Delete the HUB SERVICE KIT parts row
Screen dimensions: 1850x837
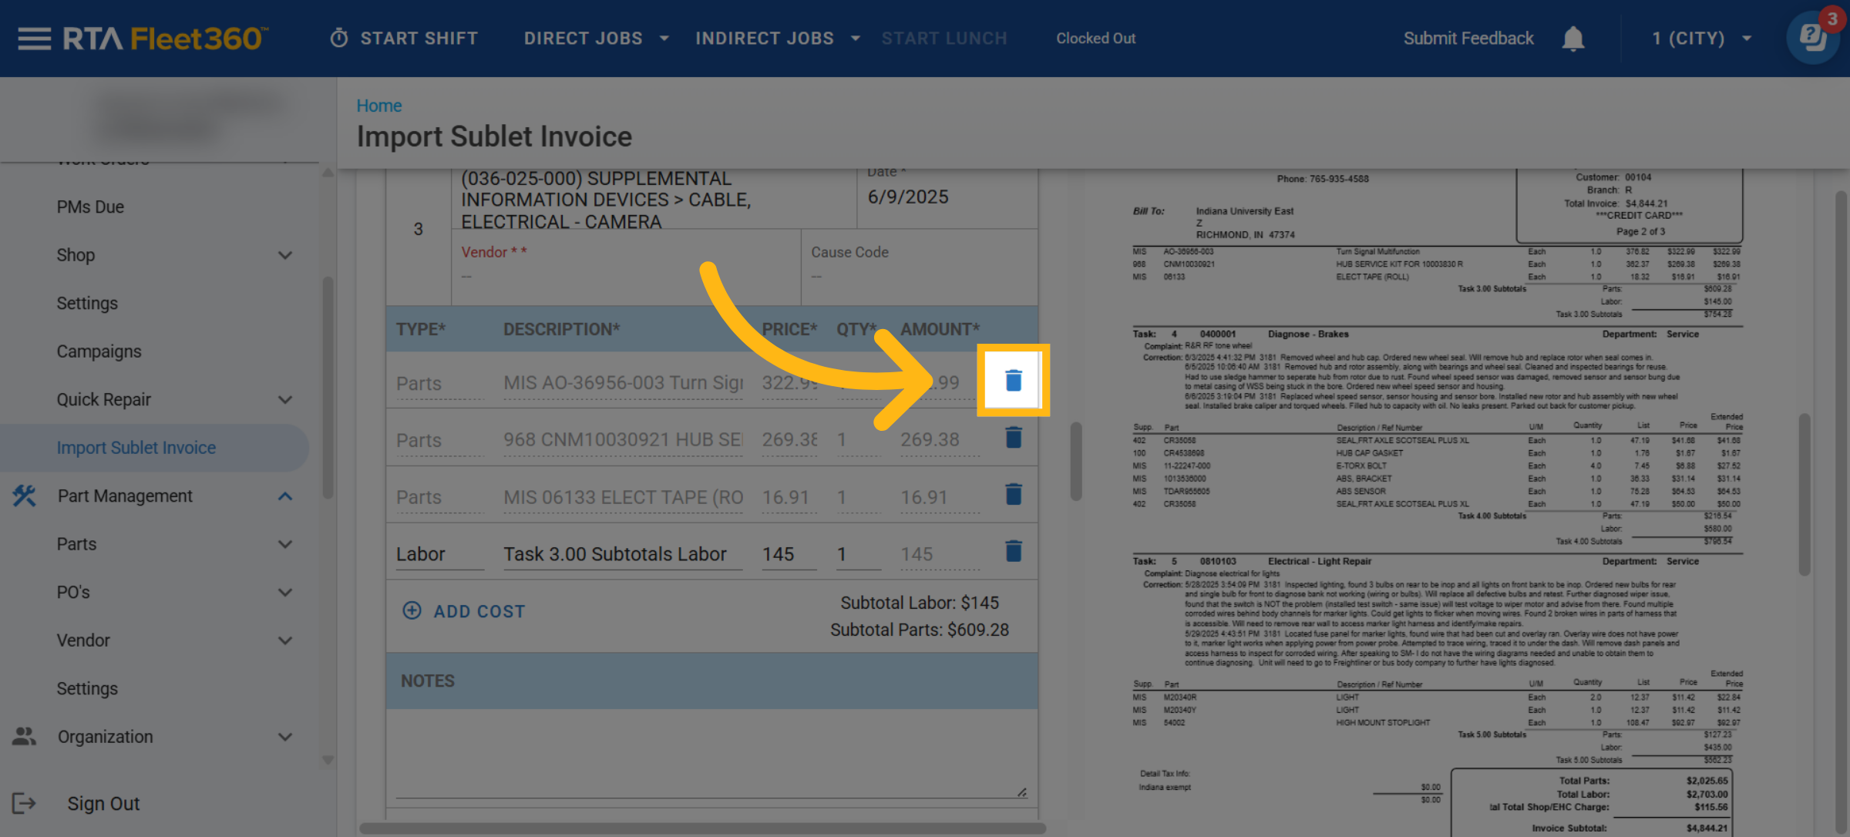pos(1013,438)
